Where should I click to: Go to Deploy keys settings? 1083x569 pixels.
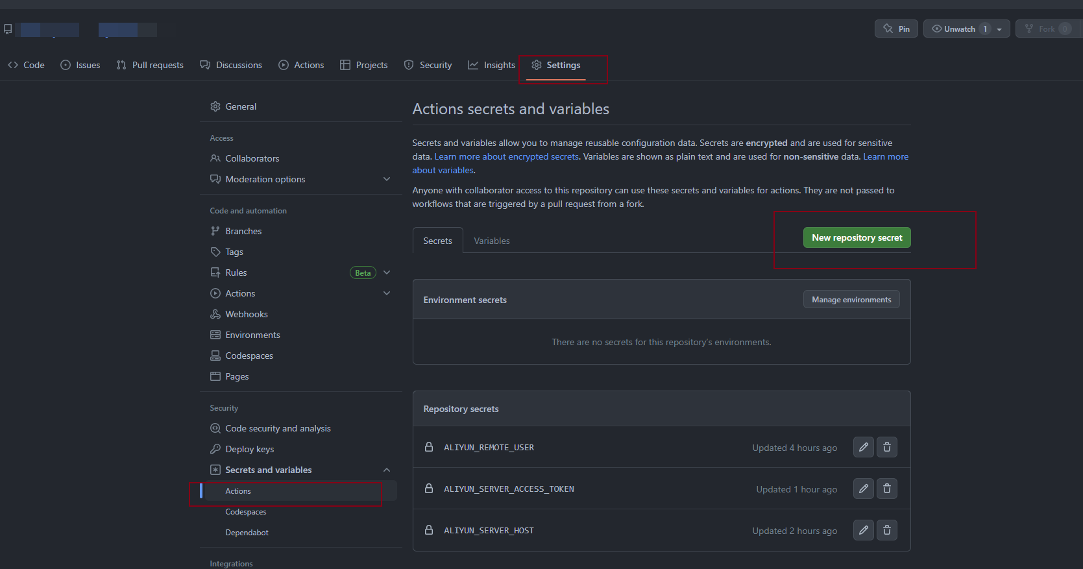click(249, 449)
